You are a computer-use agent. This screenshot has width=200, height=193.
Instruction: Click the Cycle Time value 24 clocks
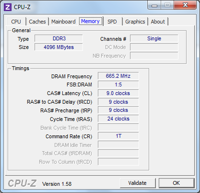click(x=118, y=119)
